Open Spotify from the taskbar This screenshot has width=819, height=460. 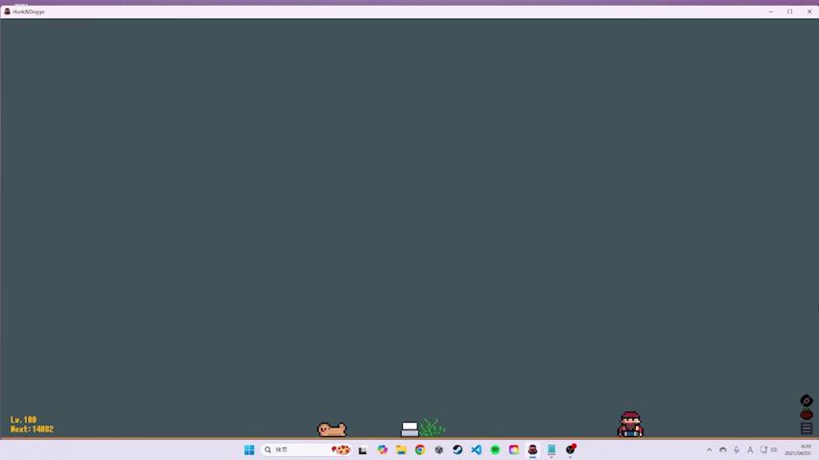[x=495, y=449]
